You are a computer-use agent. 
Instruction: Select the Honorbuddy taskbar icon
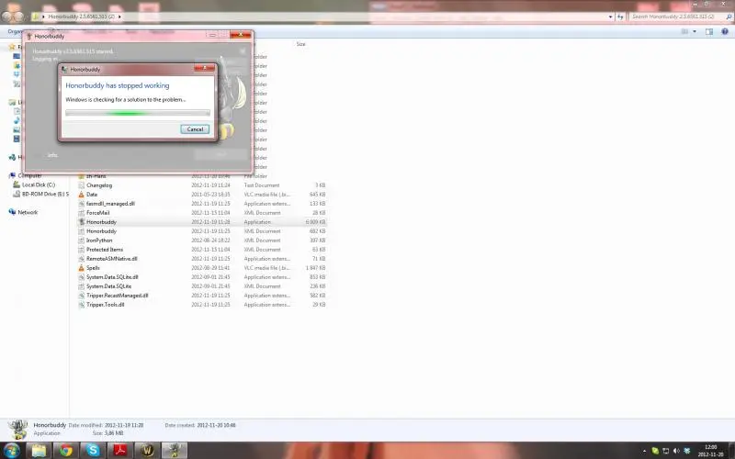click(x=175, y=450)
